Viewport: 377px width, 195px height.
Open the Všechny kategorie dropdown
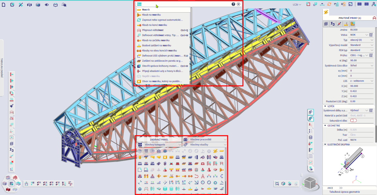pos(160,145)
